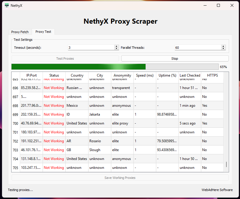Viewport: 240px width, 199px height.
Task: Stop the proxy testing
Action: click(x=175, y=59)
